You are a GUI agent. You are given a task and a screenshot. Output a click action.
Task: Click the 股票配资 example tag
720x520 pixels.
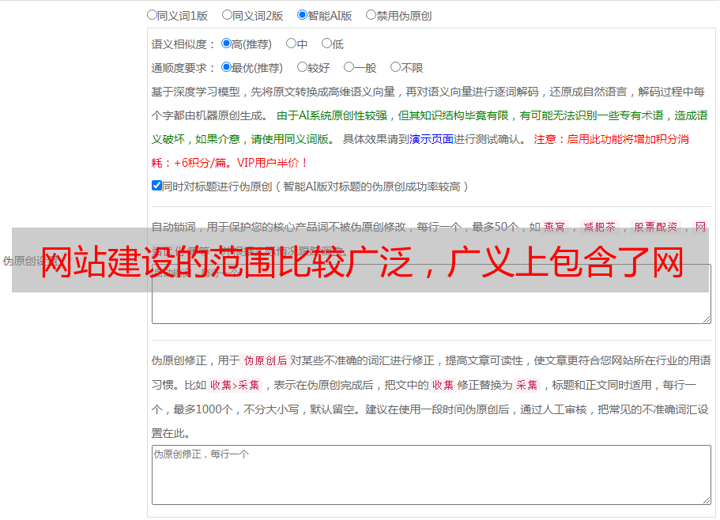656,227
